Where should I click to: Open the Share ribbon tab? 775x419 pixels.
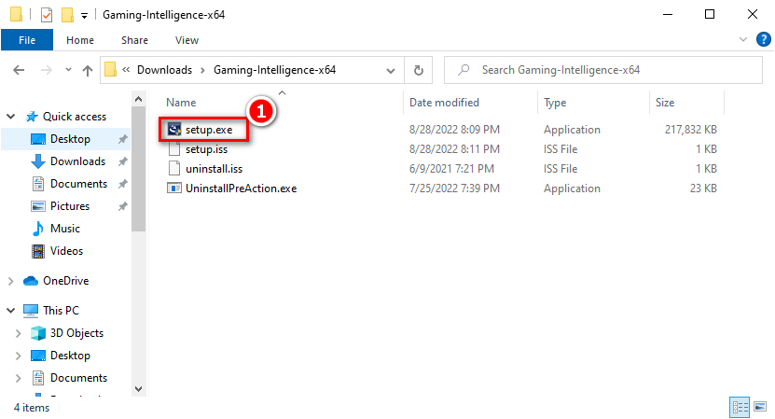click(134, 40)
